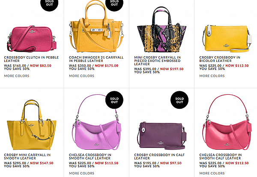257x177 pixels.
Task: Click More Colors under Coach Swagger 21 Carryall
Action: [x=81, y=76]
